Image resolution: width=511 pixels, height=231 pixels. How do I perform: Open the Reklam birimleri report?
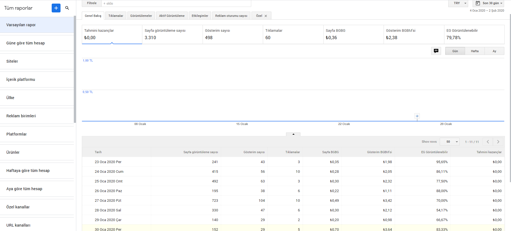[x=37, y=116]
